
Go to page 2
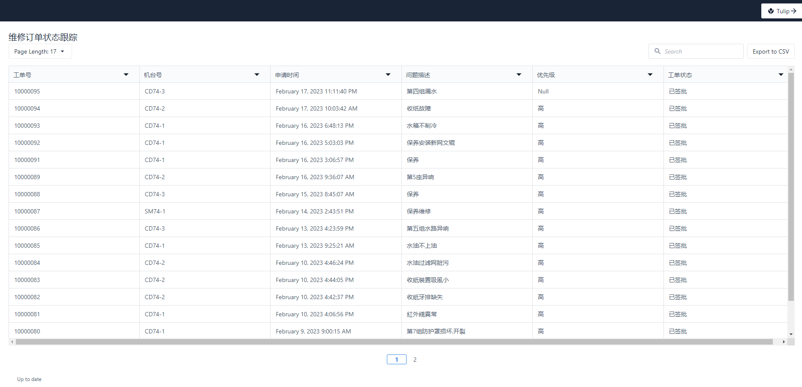click(x=415, y=360)
